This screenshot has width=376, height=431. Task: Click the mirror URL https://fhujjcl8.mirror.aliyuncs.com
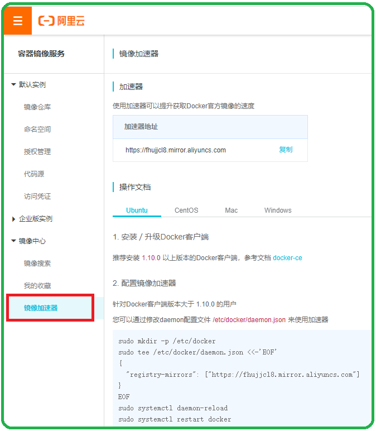[x=176, y=150]
